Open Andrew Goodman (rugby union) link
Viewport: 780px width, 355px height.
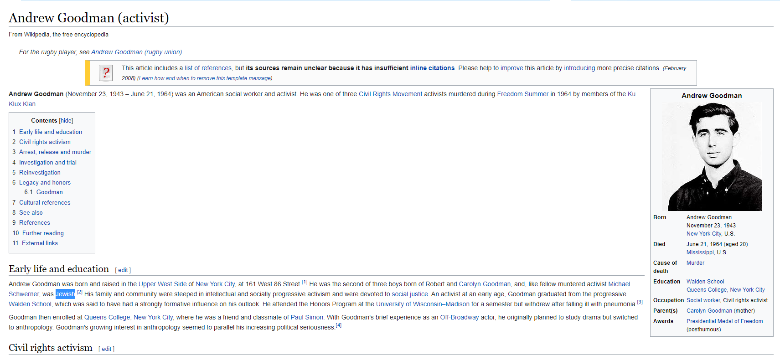point(136,52)
